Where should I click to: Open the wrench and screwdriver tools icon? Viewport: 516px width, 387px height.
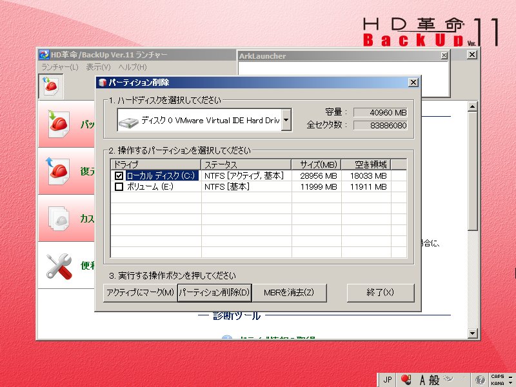pos(59,266)
